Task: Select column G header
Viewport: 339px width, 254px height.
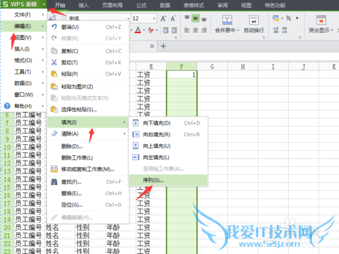Action: pos(212,66)
